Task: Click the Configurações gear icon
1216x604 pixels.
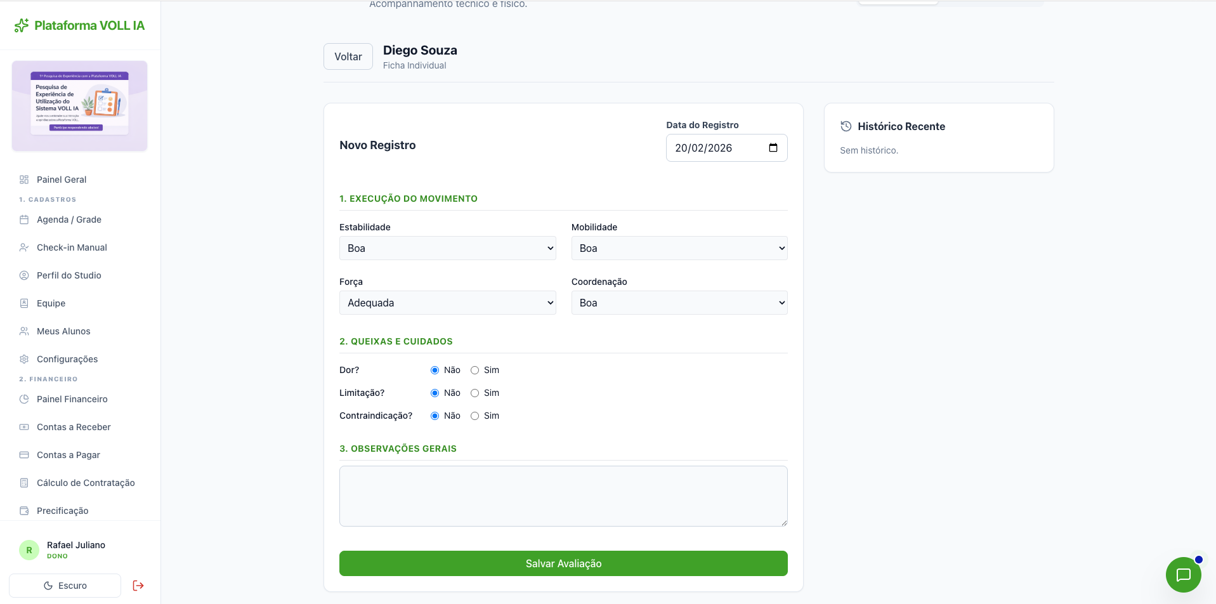Action: pyautogui.click(x=24, y=359)
